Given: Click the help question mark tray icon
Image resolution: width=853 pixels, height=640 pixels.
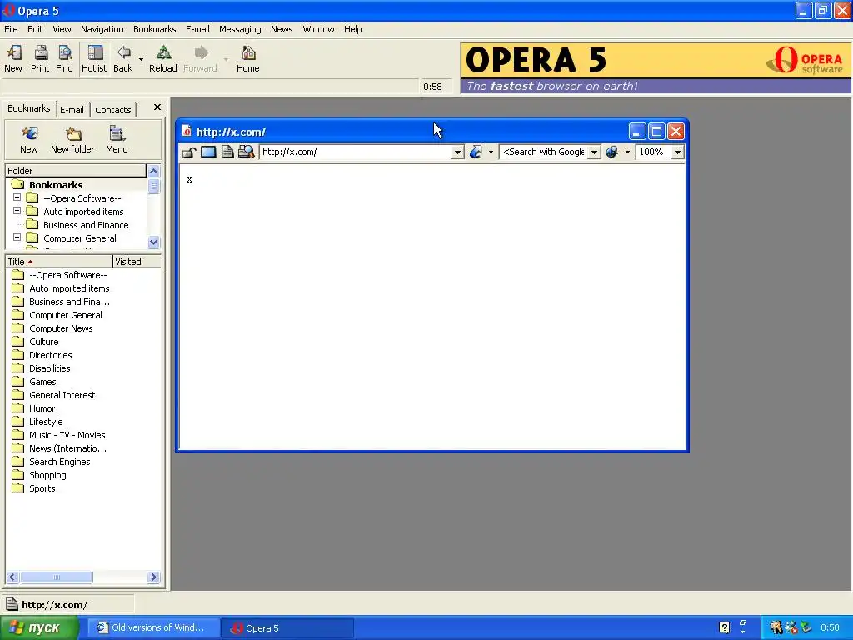Looking at the screenshot, I should [724, 628].
